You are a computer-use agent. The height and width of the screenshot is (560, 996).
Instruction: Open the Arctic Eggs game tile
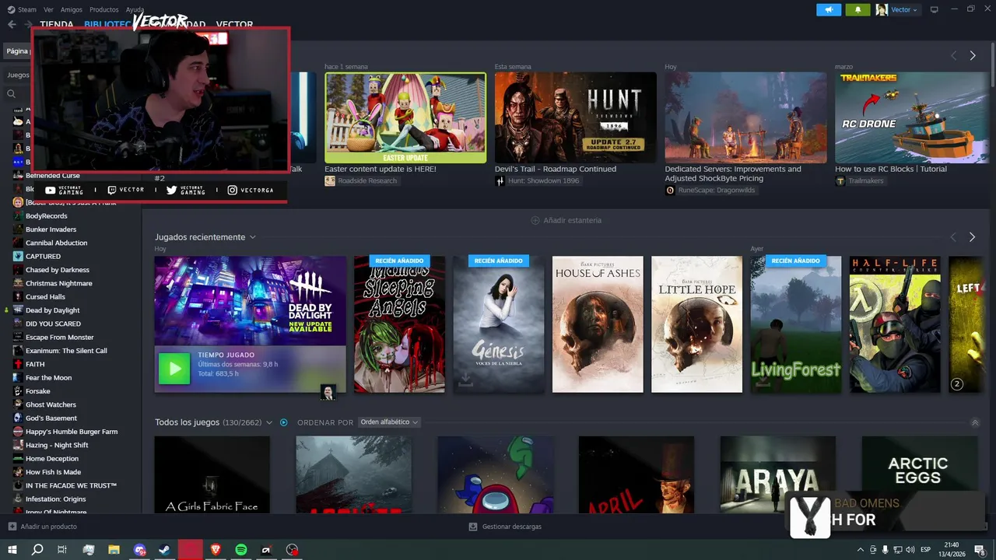pos(918,474)
